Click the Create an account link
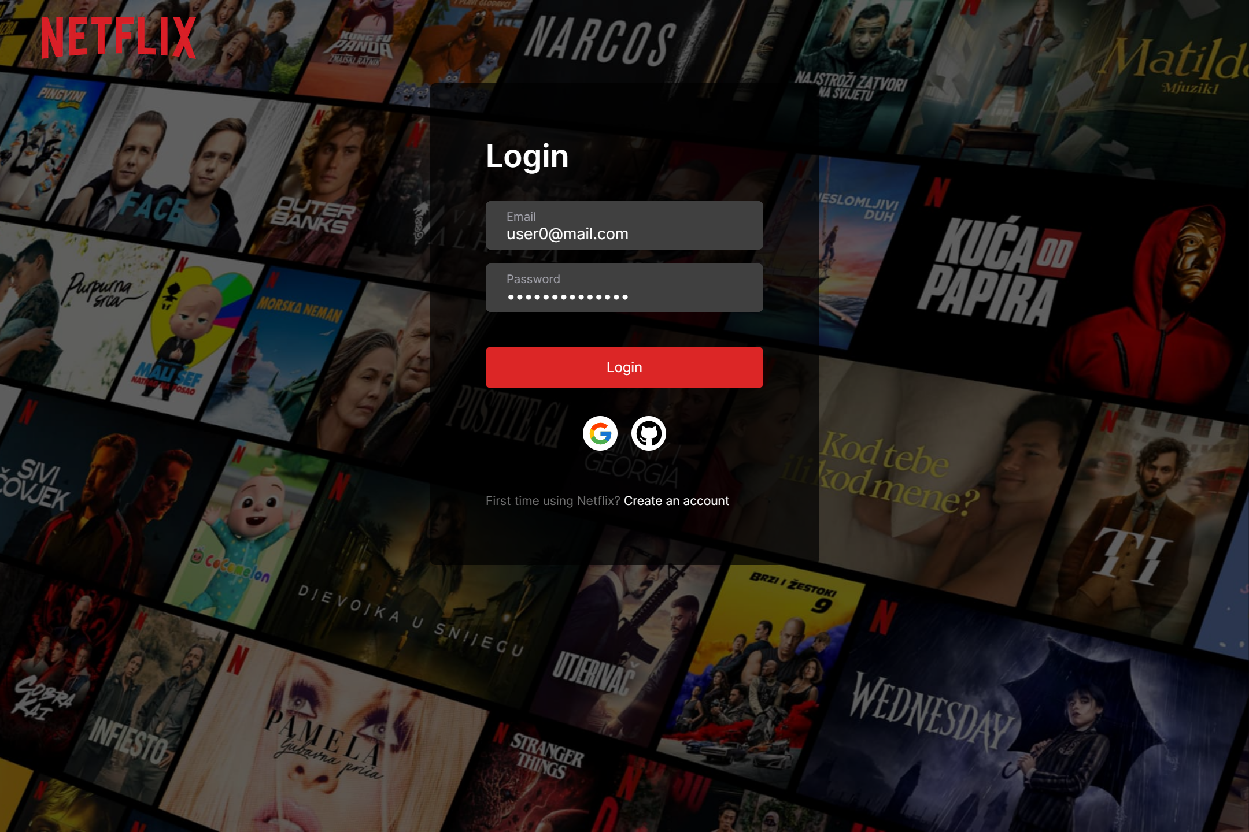1249x832 pixels. point(677,500)
